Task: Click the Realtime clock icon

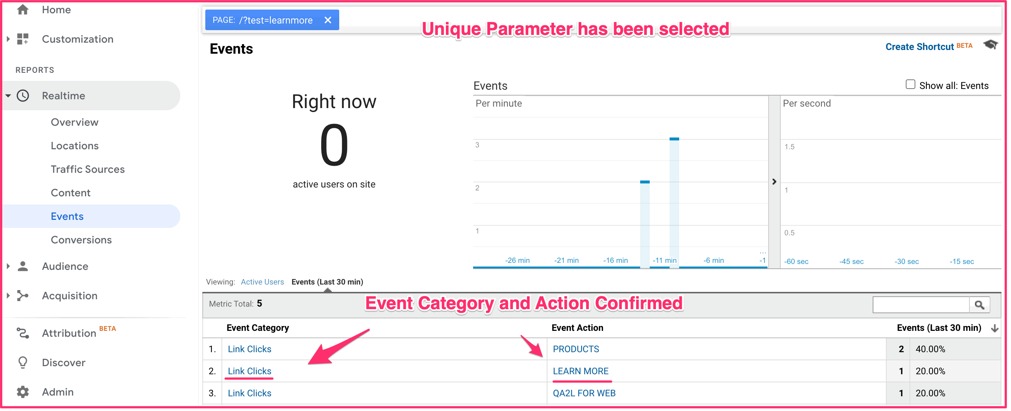Action: click(23, 96)
